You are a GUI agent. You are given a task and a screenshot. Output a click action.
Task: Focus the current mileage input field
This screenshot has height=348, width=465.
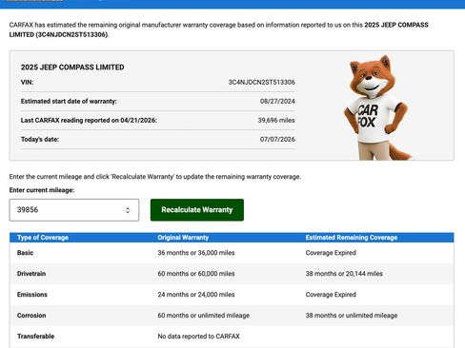pyautogui.click(x=74, y=210)
